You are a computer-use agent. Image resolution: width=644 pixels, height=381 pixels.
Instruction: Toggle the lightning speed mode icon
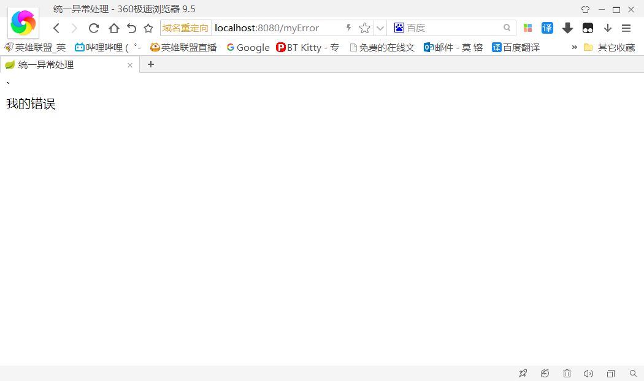tap(348, 28)
